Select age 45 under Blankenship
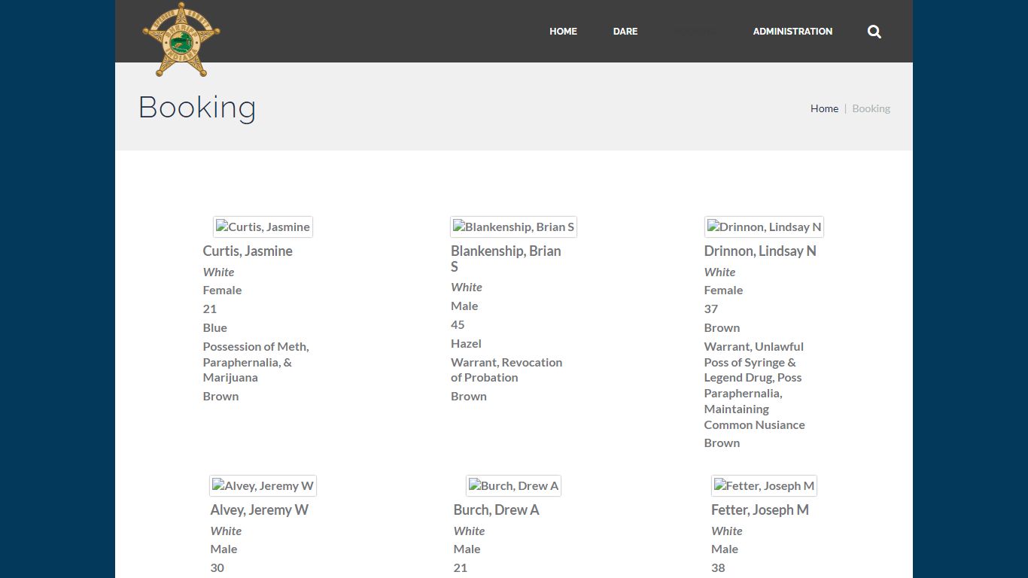The height and width of the screenshot is (578, 1028). coord(458,324)
